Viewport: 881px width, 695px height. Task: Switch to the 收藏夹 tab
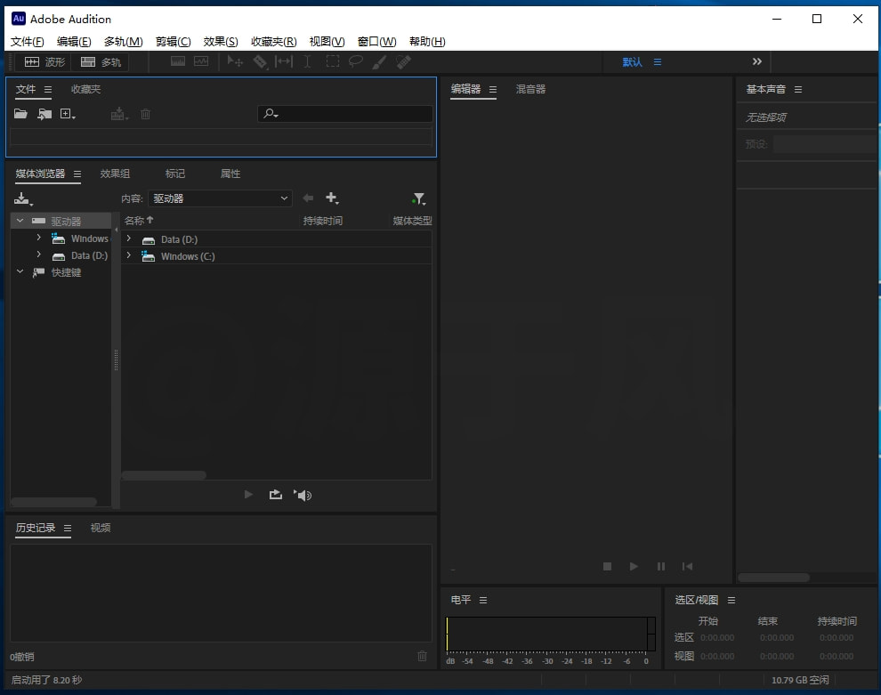(85, 89)
